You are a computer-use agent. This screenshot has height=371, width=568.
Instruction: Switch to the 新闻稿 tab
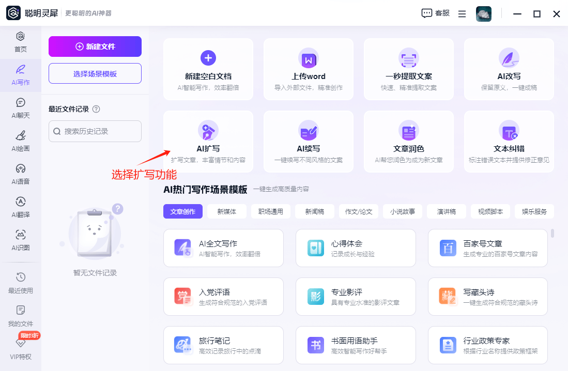coord(315,211)
